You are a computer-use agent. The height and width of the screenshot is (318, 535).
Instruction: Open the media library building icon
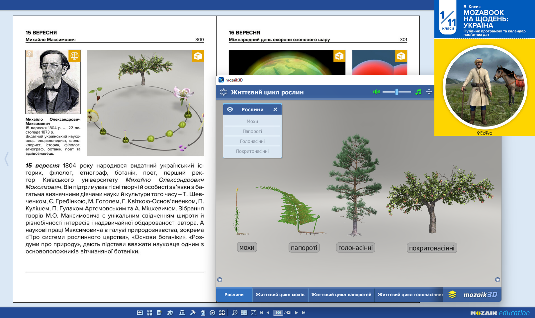pos(182,313)
